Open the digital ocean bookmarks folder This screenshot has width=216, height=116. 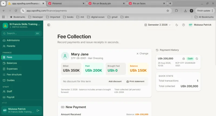pos(96,17)
